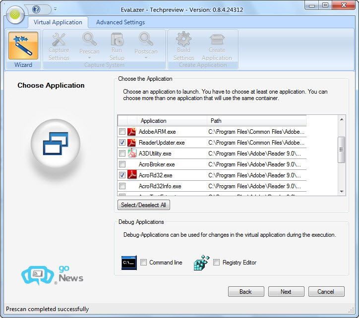Click the Postscan magnifier icon

coord(146,39)
